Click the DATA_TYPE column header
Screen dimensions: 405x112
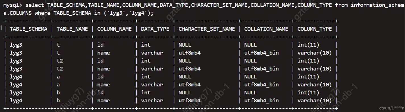tap(155, 29)
